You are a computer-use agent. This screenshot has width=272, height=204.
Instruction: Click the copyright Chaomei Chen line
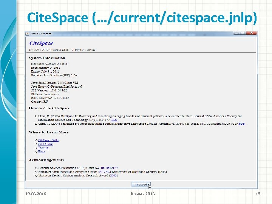pyautogui.click(x=62, y=50)
